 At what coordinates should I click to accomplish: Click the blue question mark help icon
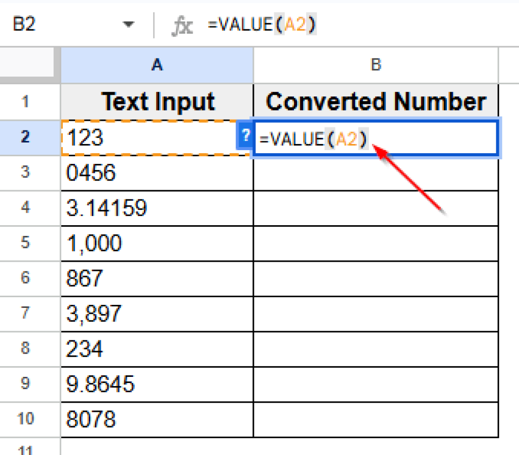click(x=245, y=136)
